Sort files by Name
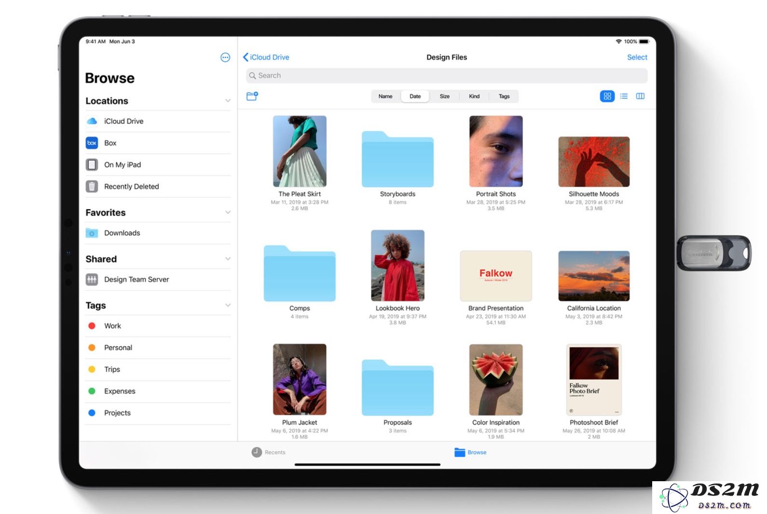This screenshot has width=767, height=514. tap(385, 96)
